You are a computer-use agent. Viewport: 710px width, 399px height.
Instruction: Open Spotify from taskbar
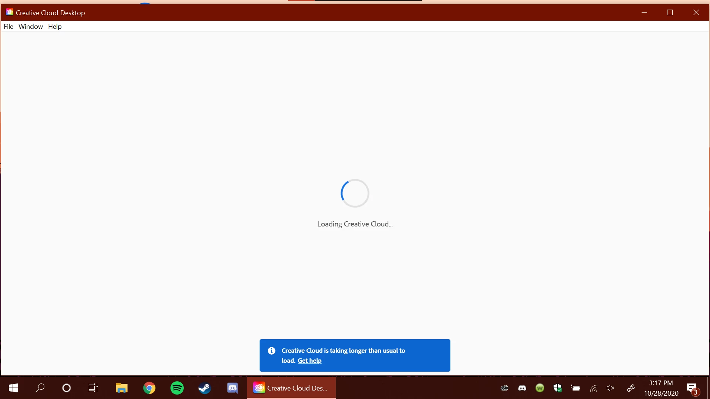click(x=177, y=388)
